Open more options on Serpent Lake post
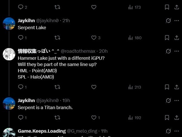Viewport: 182px width, 137px height. pos(177,21)
